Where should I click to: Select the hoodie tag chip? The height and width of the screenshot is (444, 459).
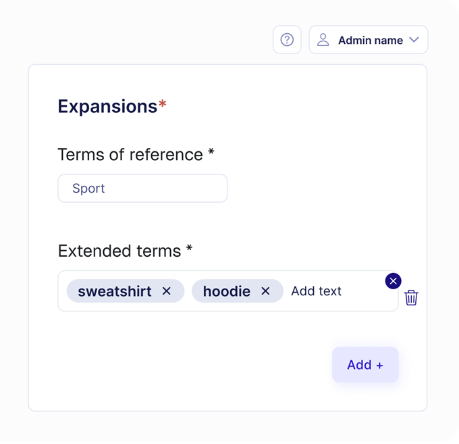(x=227, y=291)
